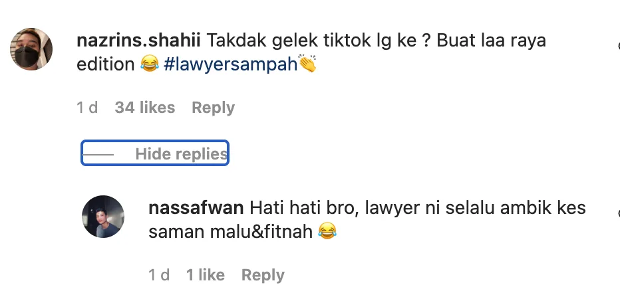Open nassafwan's profile picture
The height and width of the screenshot is (303, 620).
click(103, 217)
